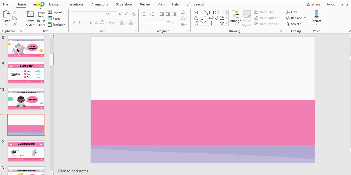Apply bulleted list formatting
This screenshot has height=175, width=351.
pos(143,14)
